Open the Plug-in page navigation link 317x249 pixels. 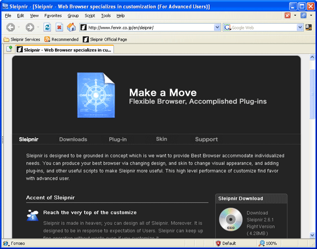(x=118, y=139)
